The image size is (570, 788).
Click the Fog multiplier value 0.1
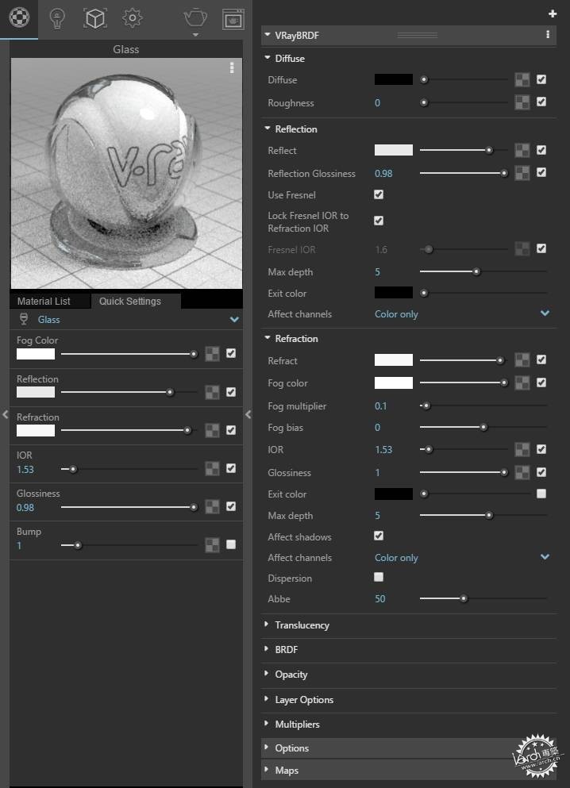point(380,406)
